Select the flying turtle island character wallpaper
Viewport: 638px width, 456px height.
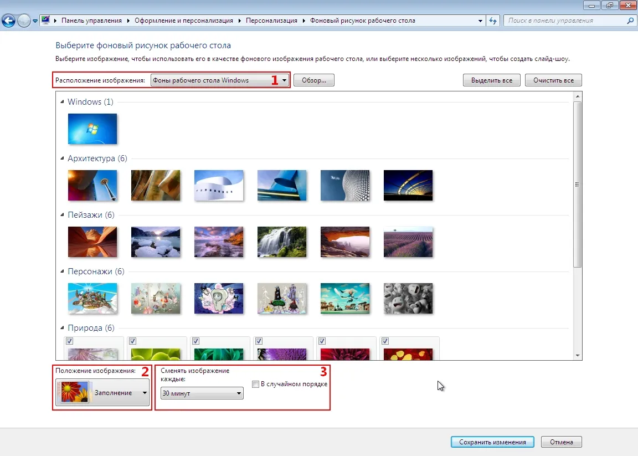(x=92, y=299)
